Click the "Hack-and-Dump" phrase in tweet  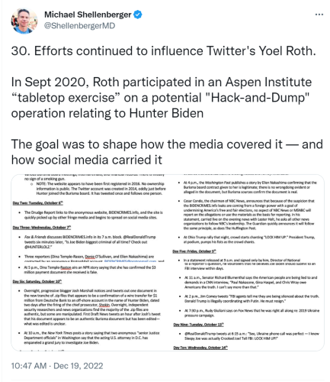(x=258, y=98)
